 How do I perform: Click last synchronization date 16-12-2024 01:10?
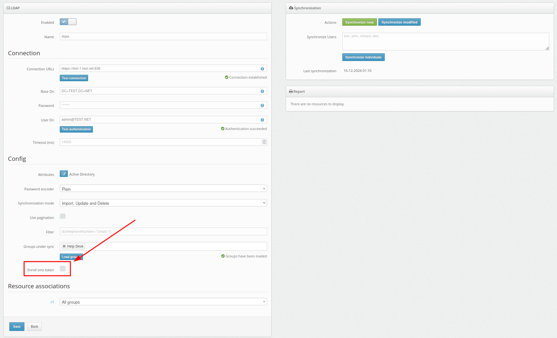(x=357, y=71)
